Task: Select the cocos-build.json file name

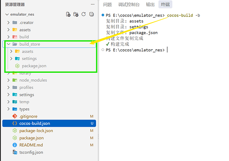Action: pyautogui.click(x=35, y=123)
